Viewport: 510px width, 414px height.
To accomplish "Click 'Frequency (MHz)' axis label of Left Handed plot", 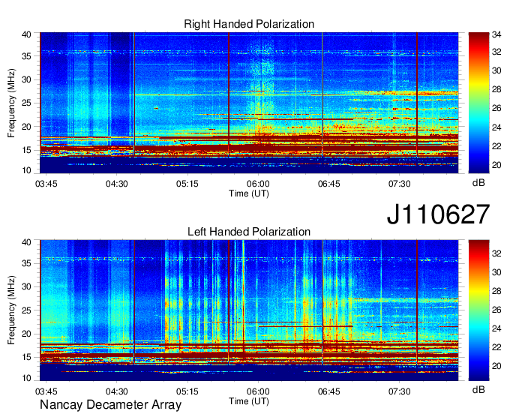I will click(x=11, y=310).
